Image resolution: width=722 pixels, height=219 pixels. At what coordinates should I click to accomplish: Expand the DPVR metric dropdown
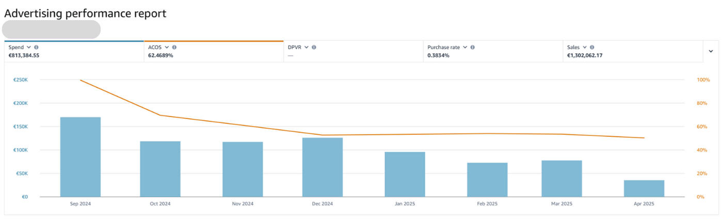pyautogui.click(x=306, y=47)
